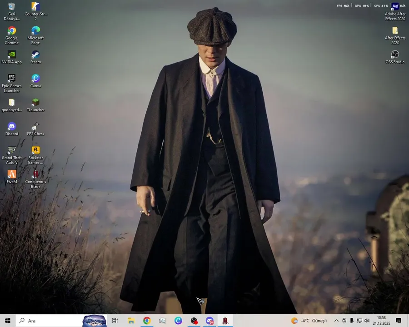
Task: Select the TLauncher desktop icon
Action: pos(36,105)
